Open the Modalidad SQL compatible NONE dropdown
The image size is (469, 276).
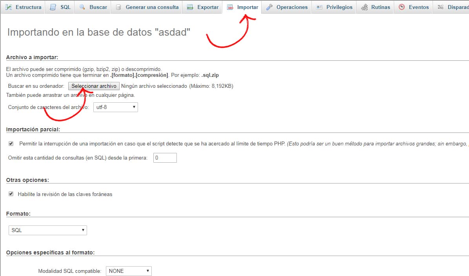pos(129,271)
